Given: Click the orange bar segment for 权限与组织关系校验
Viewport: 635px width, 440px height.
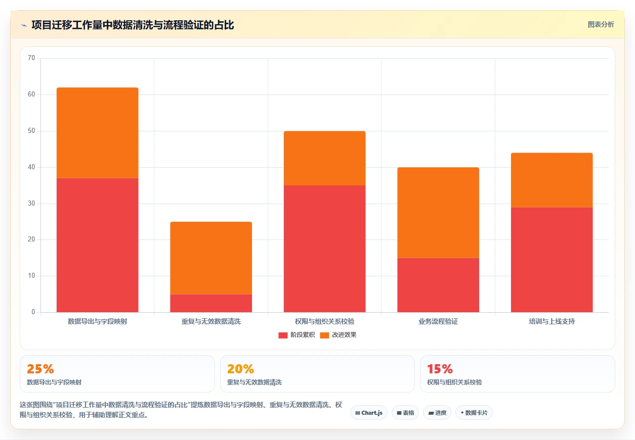Looking at the screenshot, I should point(324,158).
